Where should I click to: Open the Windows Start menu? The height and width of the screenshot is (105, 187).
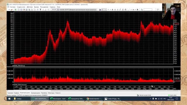coord(9,99)
